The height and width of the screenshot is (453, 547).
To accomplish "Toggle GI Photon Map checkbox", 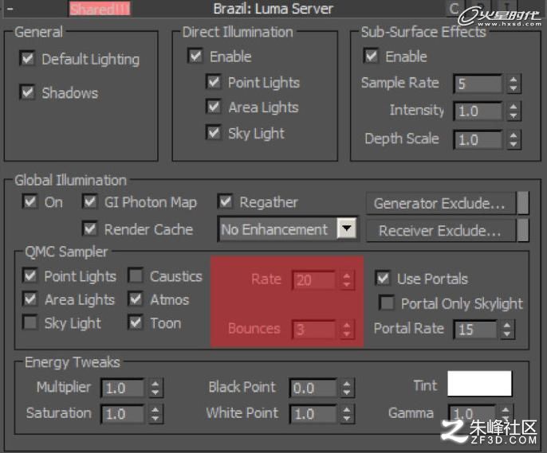I will tap(89, 201).
